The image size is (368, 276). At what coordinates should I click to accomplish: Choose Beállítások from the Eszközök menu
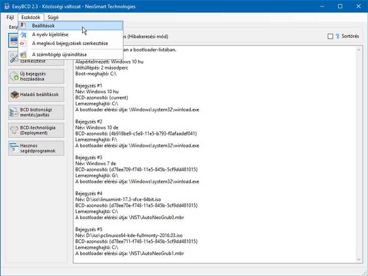43,26
